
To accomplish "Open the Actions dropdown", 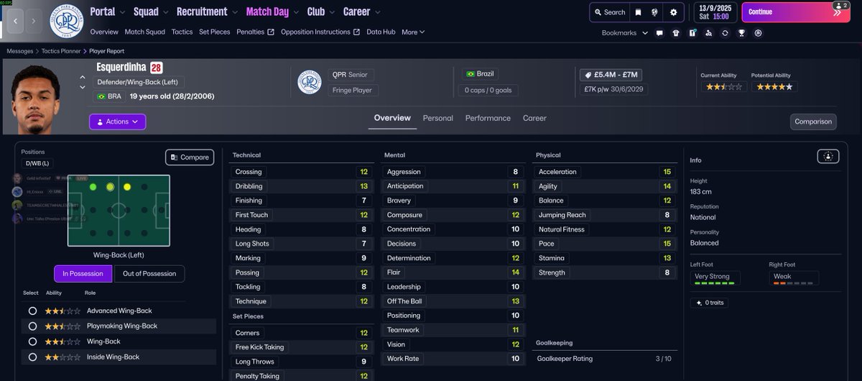I will (x=117, y=121).
